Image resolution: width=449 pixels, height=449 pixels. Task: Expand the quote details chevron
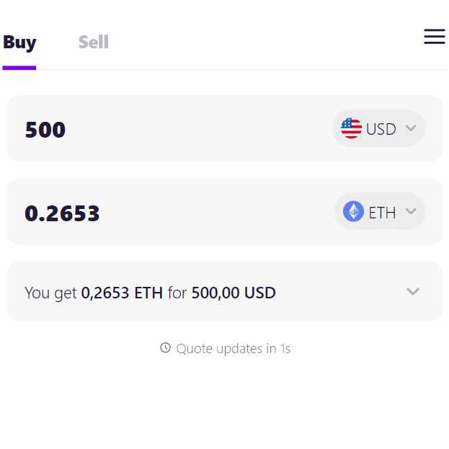[x=412, y=292]
